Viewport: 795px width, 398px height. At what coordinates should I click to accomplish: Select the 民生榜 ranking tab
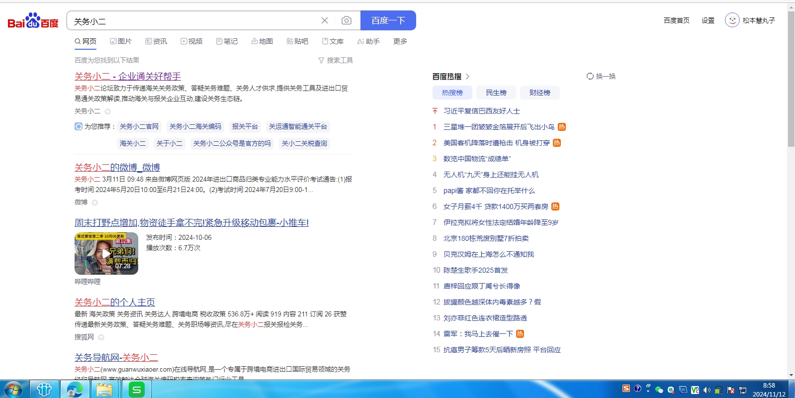point(496,93)
